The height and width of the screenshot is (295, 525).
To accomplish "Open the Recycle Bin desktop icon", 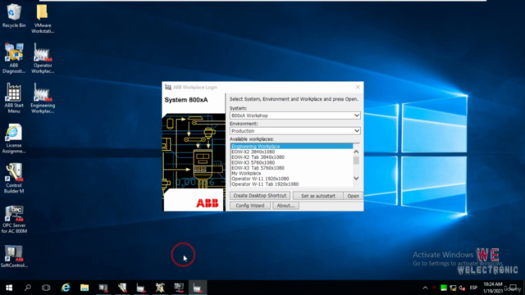I will pos(14,16).
